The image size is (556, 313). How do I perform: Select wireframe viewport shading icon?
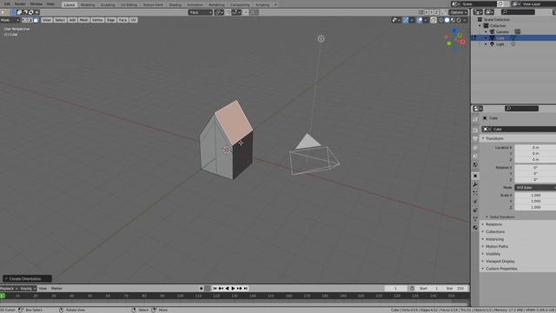coord(441,20)
